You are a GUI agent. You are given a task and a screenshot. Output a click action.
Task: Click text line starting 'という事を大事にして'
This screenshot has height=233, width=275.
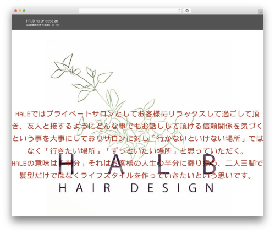coord(137,139)
